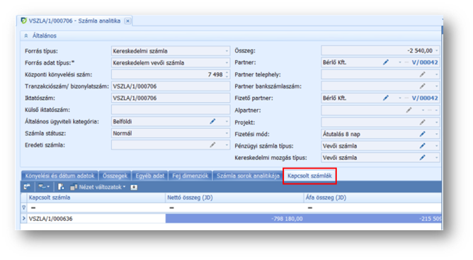Viewport: 473px width, 260px height.
Task: Click pencil edit icon in Partner field
Action: (385, 62)
